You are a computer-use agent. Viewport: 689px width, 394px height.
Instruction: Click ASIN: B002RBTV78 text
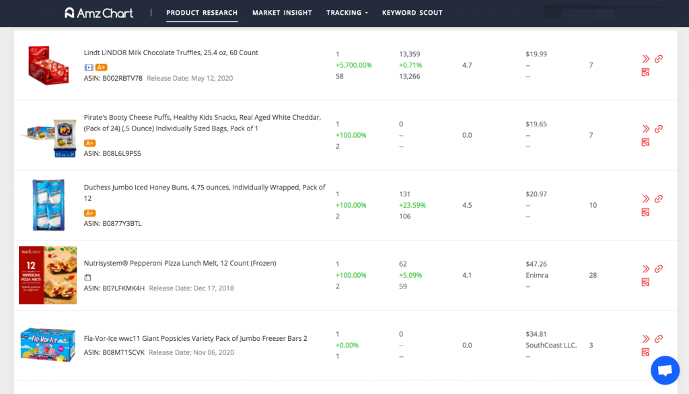coord(113,78)
